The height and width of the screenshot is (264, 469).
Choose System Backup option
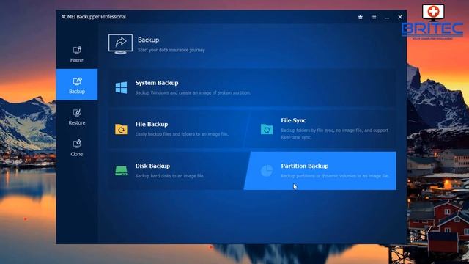252,88
